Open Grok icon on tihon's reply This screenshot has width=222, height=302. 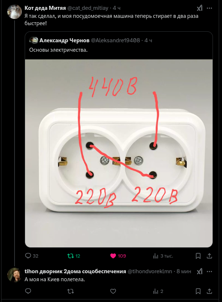[x=199, y=271]
